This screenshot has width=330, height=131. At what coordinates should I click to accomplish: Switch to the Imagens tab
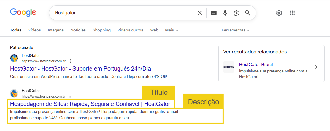tap(56, 30)
